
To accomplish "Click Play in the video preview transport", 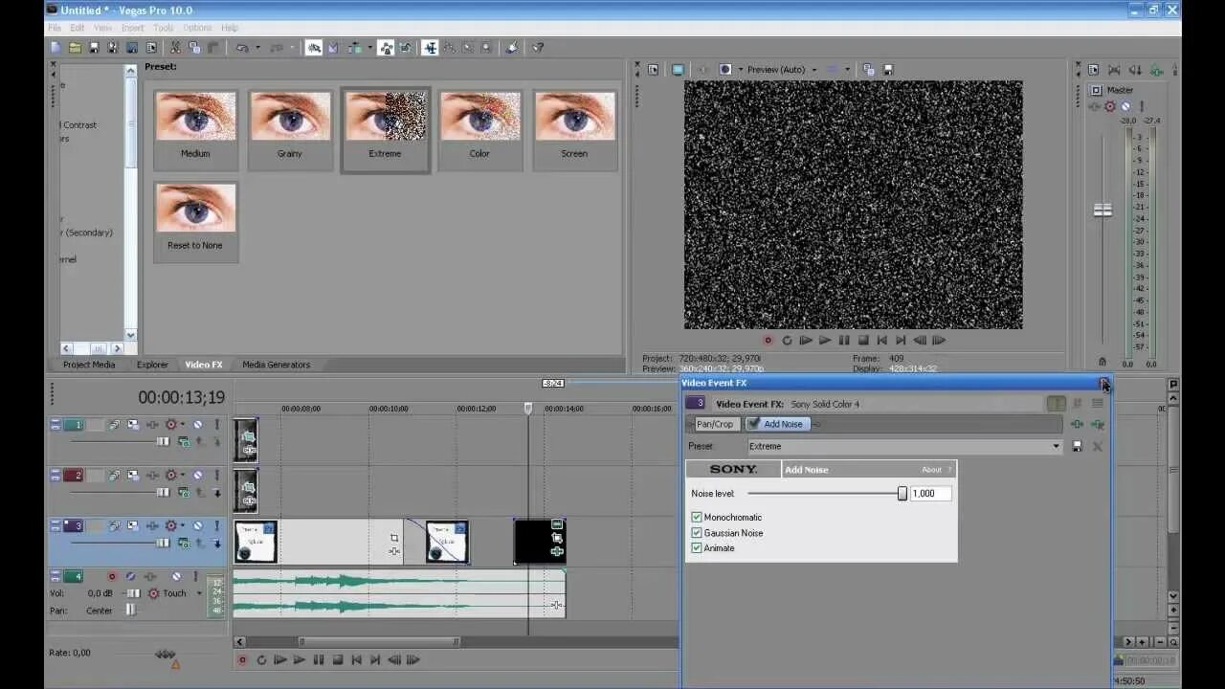I will tap(825, 340).
